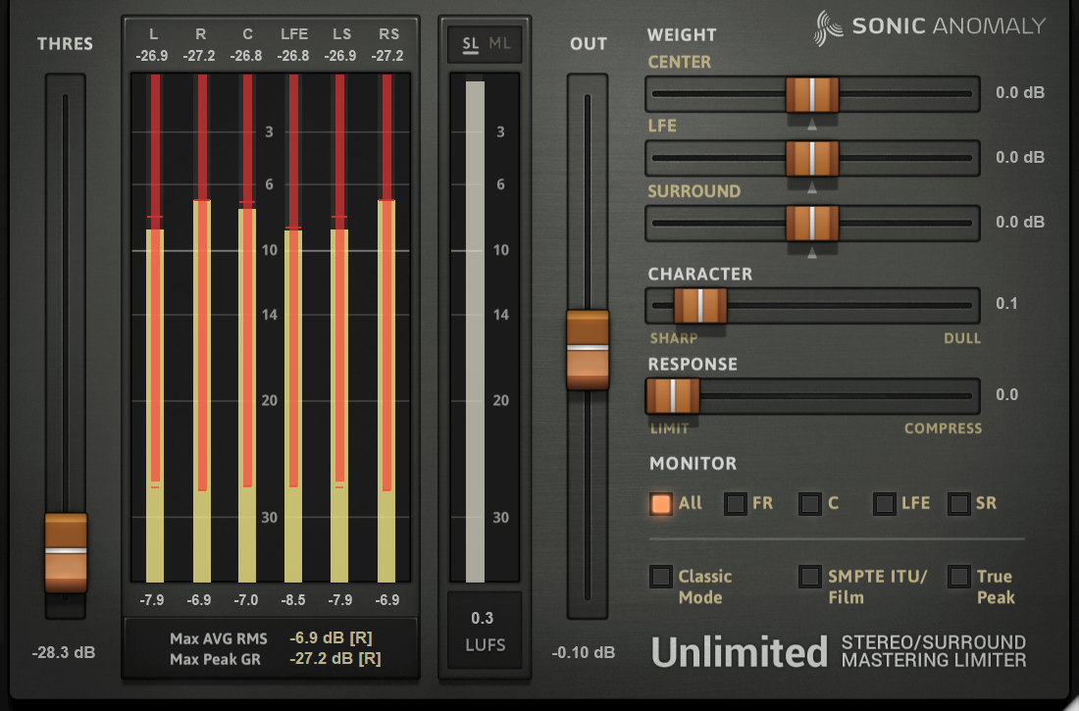
Task: Click the RESPONSE slider handle
Action: [673, 396]
